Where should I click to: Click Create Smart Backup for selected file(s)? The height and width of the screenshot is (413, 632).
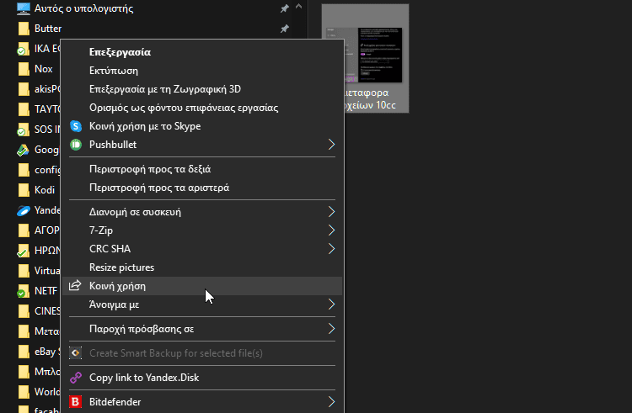[176, 353]
